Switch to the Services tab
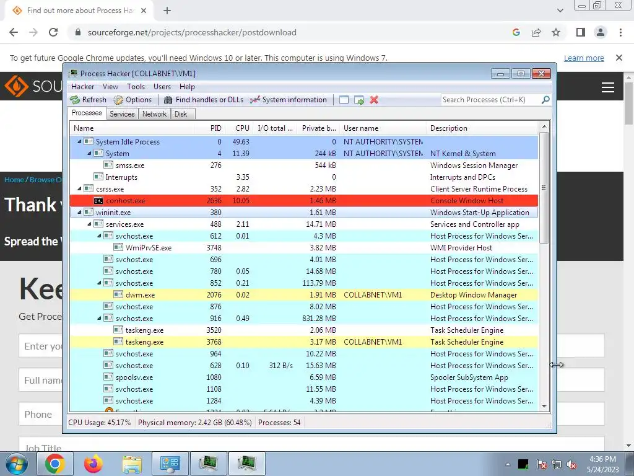Screen dimensions: 634x476 (x=122, y=114)
